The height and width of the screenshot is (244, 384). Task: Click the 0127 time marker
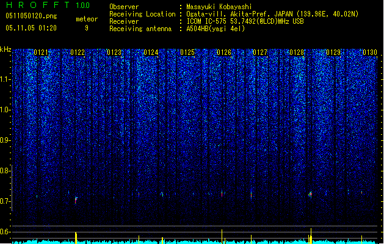click(x=260, y=52)
